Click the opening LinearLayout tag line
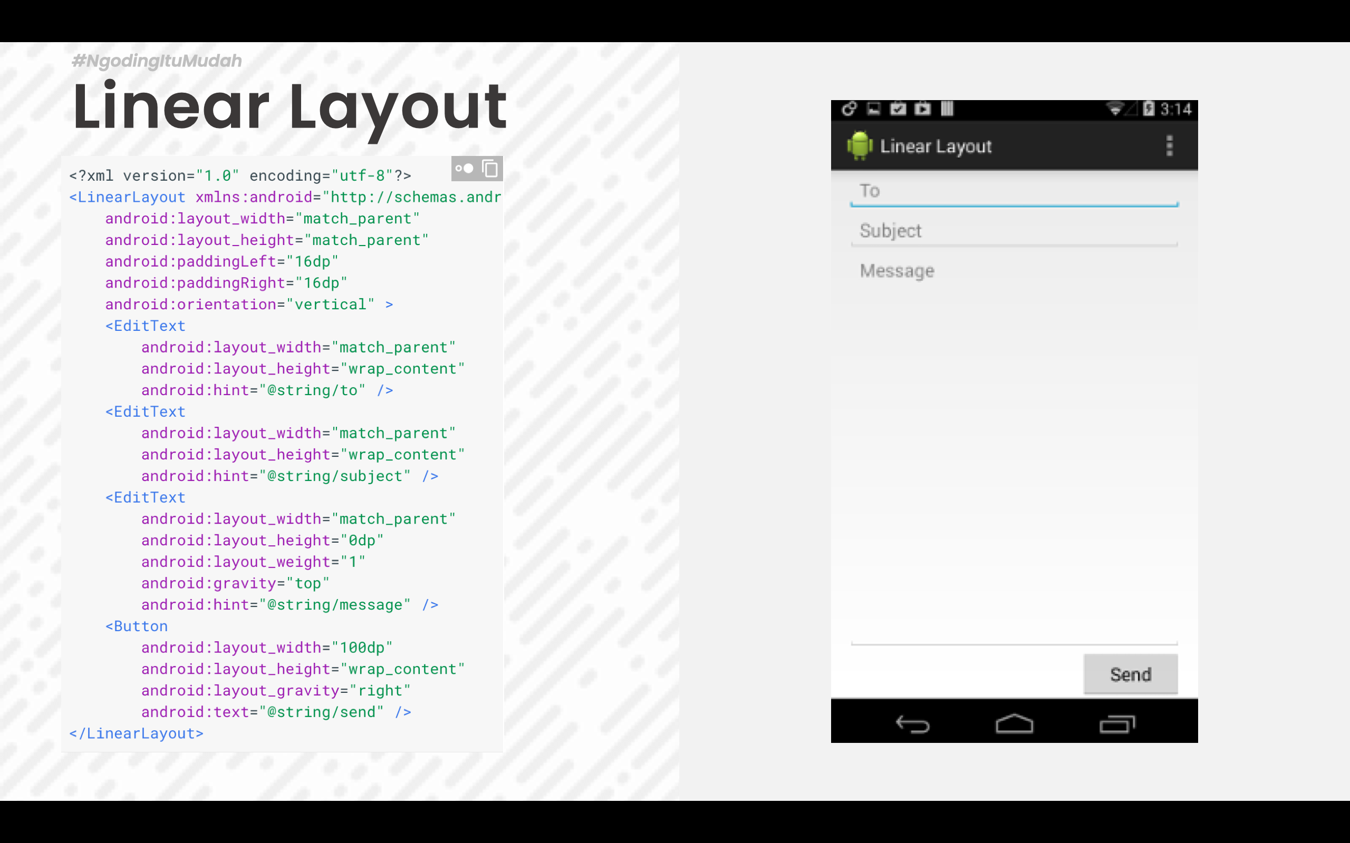Screen dimensions: 1350x843 (285, 198)
